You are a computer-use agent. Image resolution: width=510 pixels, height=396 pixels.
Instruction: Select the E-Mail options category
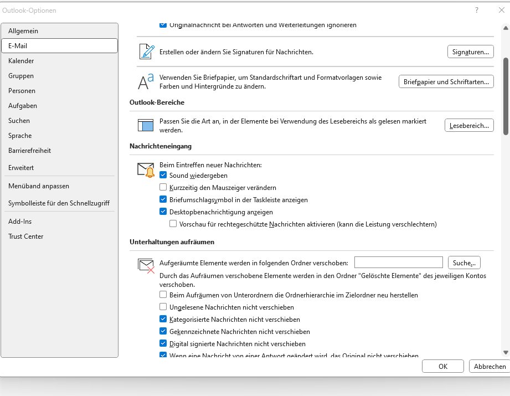pyautogui.click(x=59, y=46)
